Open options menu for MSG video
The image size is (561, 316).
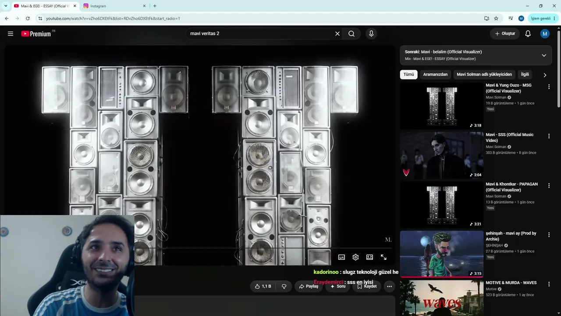549,87
